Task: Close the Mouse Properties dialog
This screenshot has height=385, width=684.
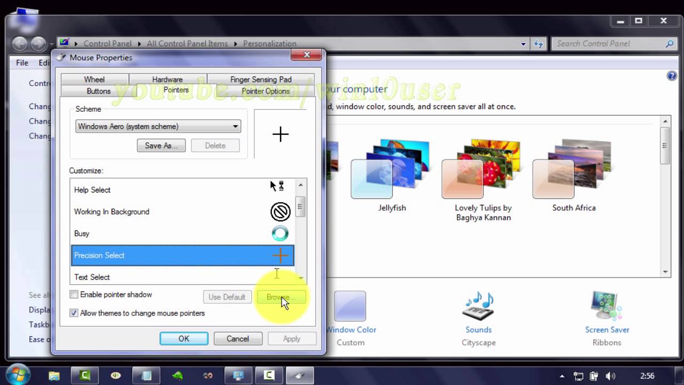Action: tap(307, 55)
